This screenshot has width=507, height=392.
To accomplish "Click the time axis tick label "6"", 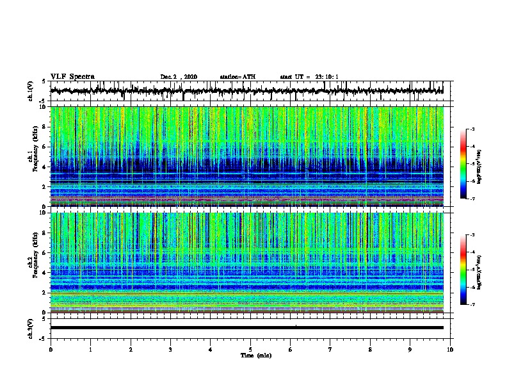I will click(291, 349).
